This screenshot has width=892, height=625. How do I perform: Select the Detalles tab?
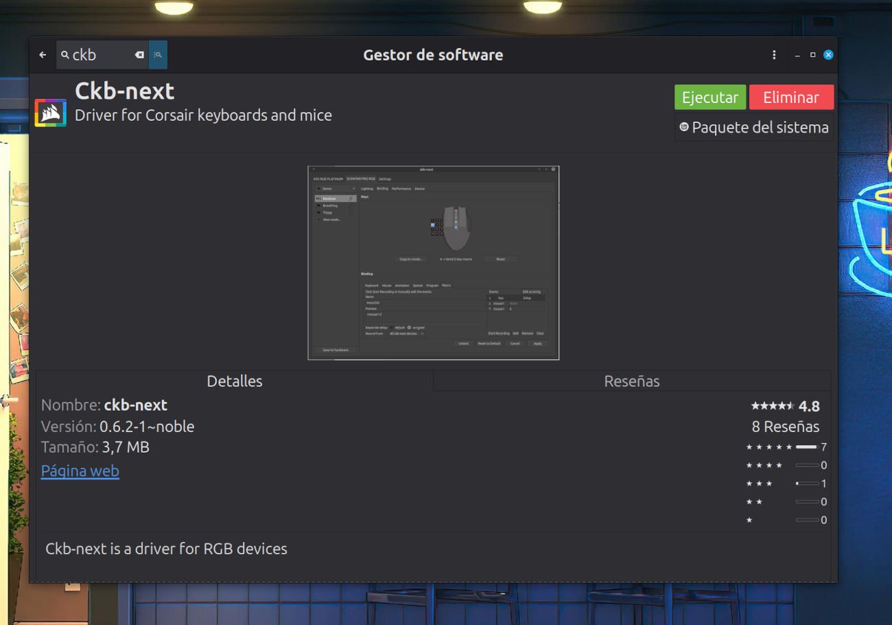[x=235, y=380]
